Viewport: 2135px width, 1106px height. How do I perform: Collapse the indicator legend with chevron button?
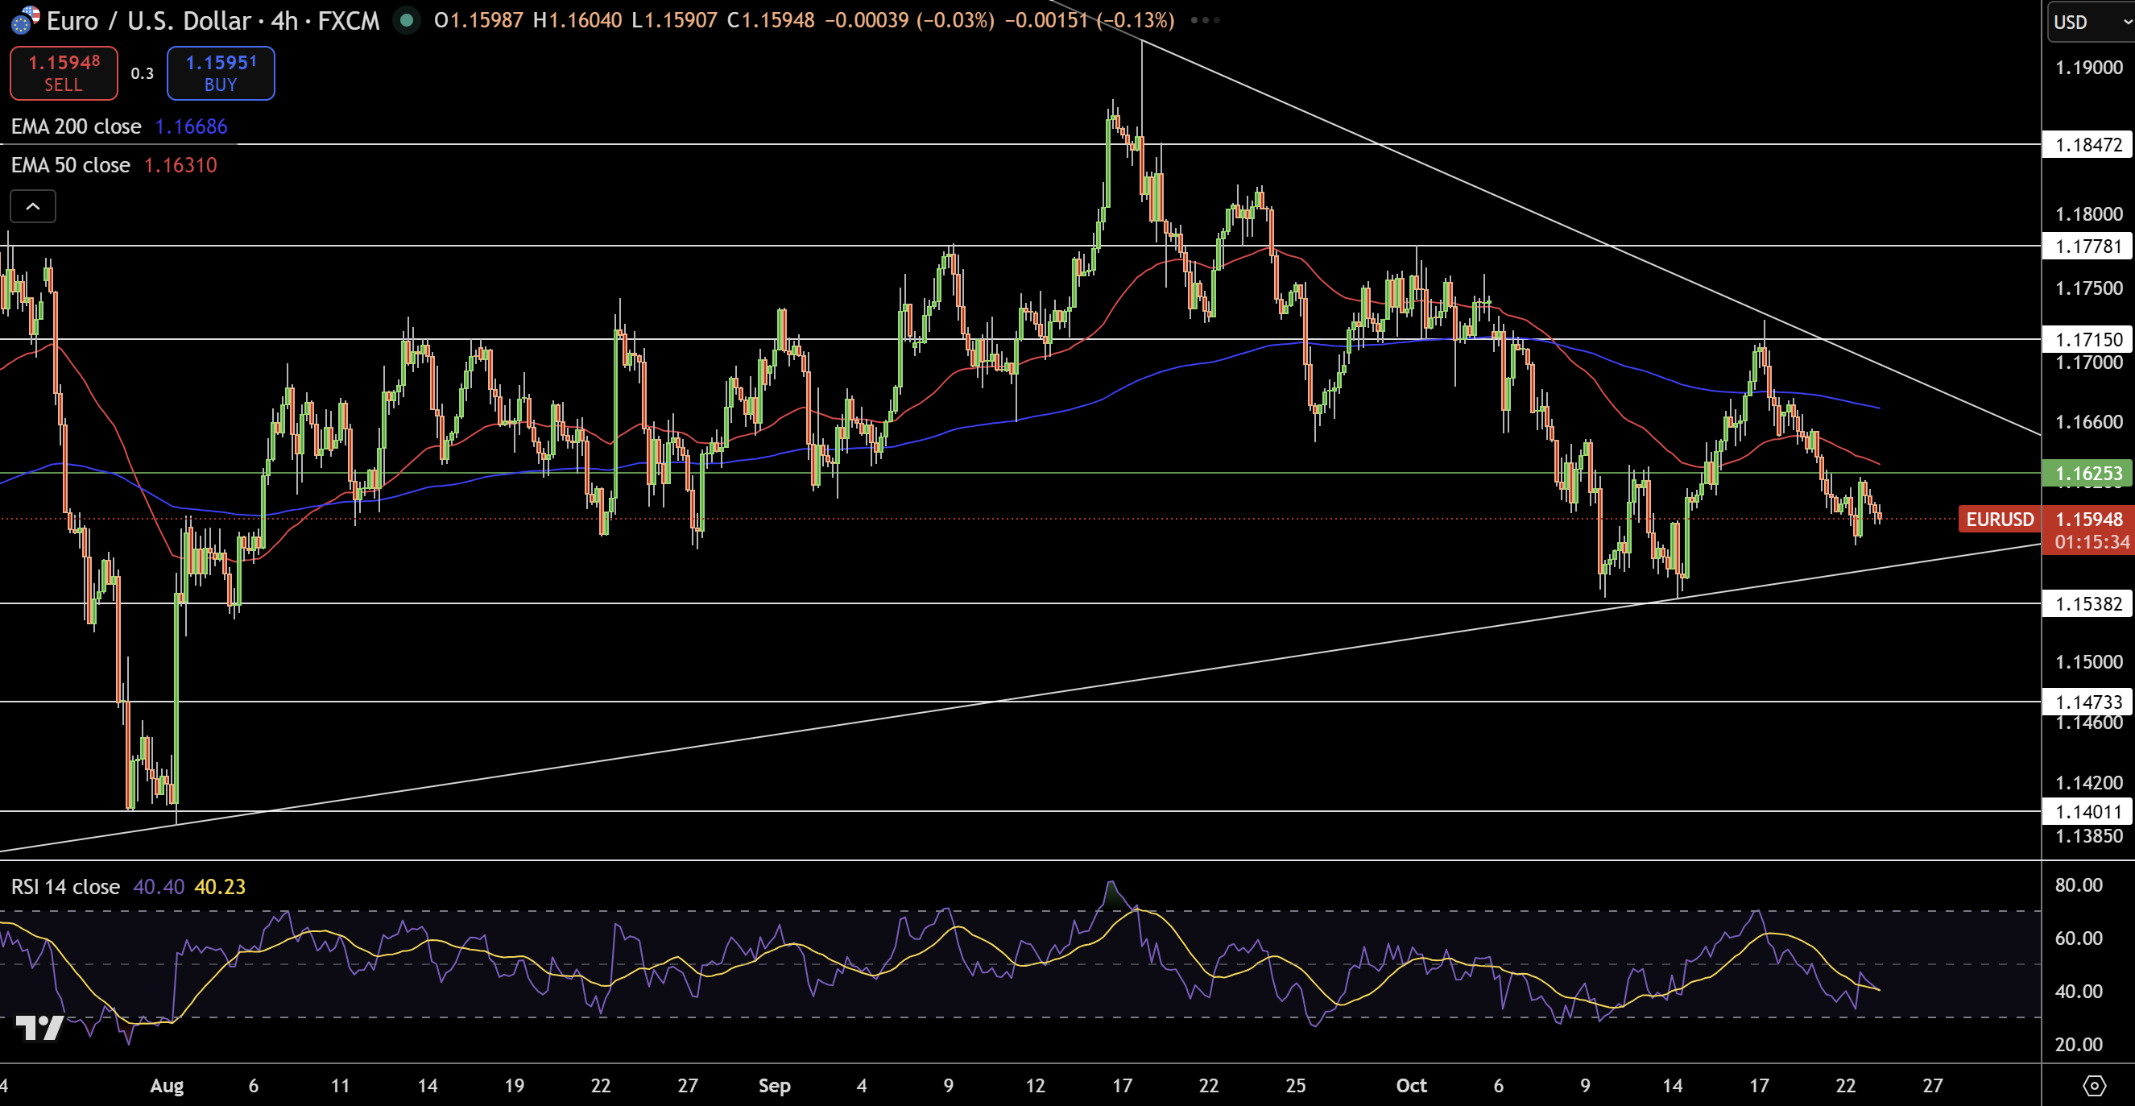coord(33,206)
